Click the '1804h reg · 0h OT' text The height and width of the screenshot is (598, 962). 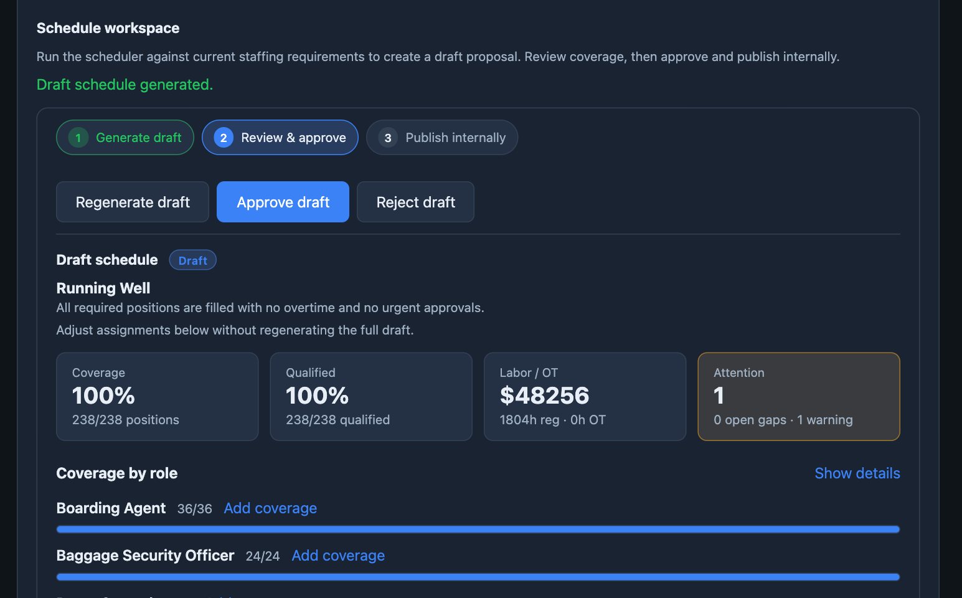click(x=552, y=420)
